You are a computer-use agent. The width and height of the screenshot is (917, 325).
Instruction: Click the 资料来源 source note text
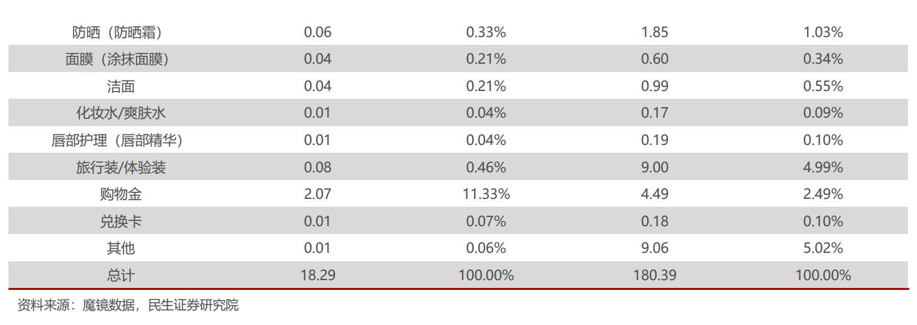pos(128,305)
